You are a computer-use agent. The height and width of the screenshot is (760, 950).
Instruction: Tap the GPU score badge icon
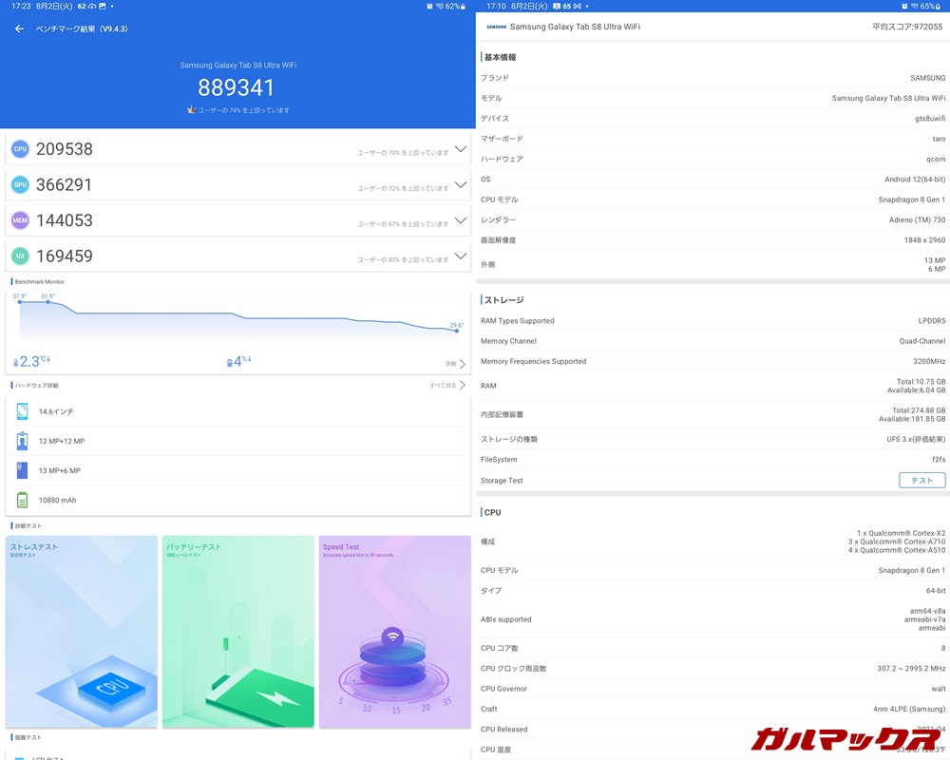pos(20,184)
